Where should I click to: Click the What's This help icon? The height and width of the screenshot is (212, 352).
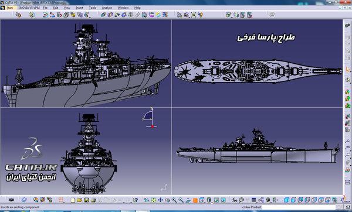(x=135, y=200)
